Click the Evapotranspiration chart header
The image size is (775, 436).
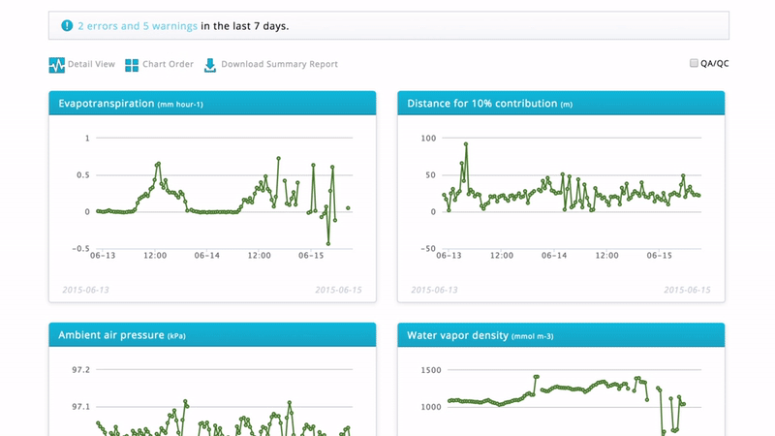pyautogui.click(x=212, y=103)
